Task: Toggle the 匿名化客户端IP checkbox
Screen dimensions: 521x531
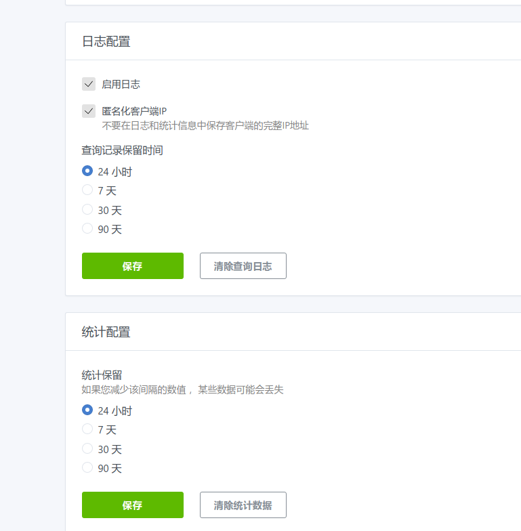Action: point(88,110)
